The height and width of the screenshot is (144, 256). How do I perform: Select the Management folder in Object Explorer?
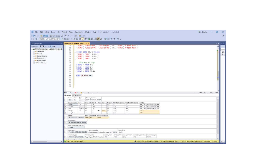(x=41, y=61)
